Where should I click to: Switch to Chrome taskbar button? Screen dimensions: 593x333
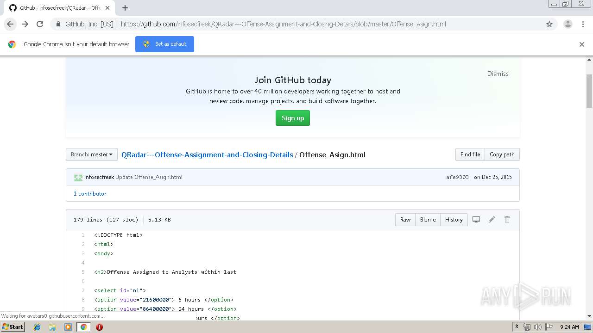(x=84, y=327)
